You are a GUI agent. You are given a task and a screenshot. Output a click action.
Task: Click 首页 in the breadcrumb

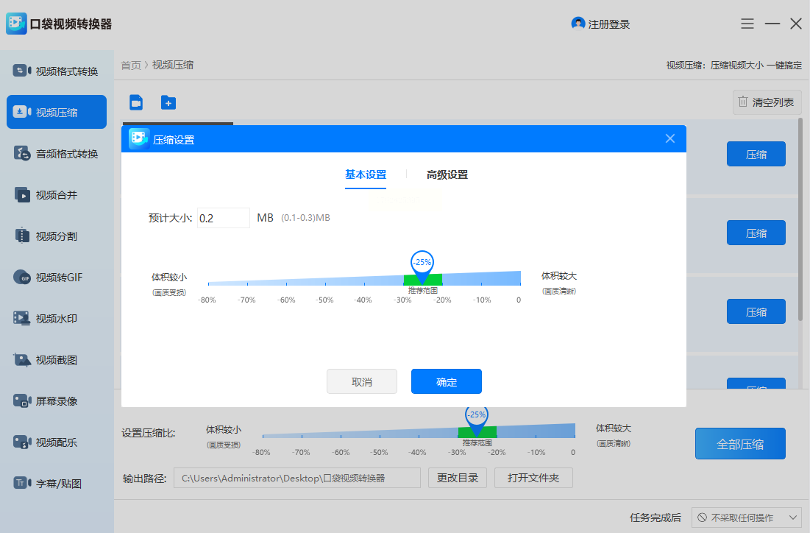(131, 66)
